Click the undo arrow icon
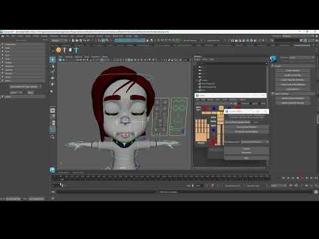This screenshot has width=319, height=239. tap(84, 40)
